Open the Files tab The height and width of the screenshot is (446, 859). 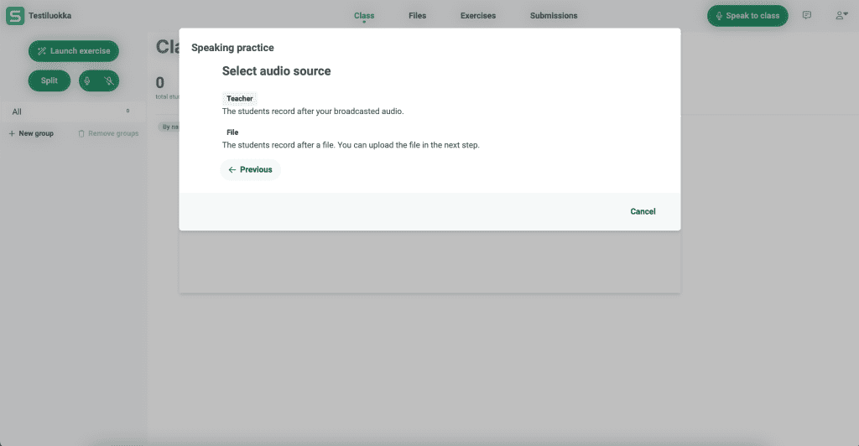(x=417, y=15)
